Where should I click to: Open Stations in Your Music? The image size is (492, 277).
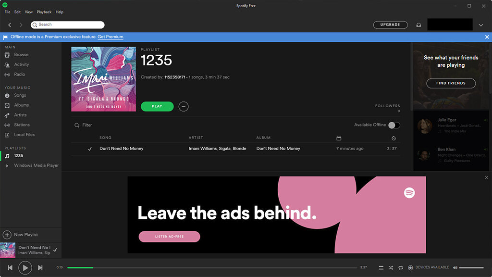[x=22, y=125]
